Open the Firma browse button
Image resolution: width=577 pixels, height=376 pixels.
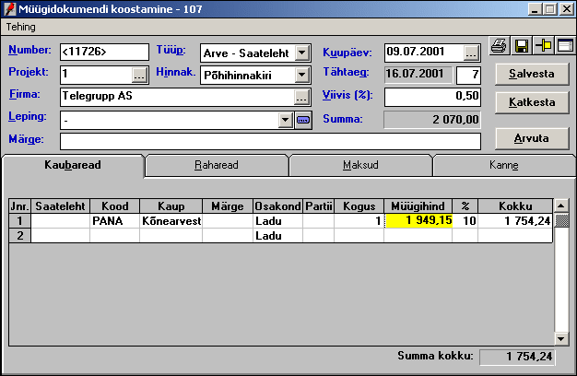coord(301,97)
